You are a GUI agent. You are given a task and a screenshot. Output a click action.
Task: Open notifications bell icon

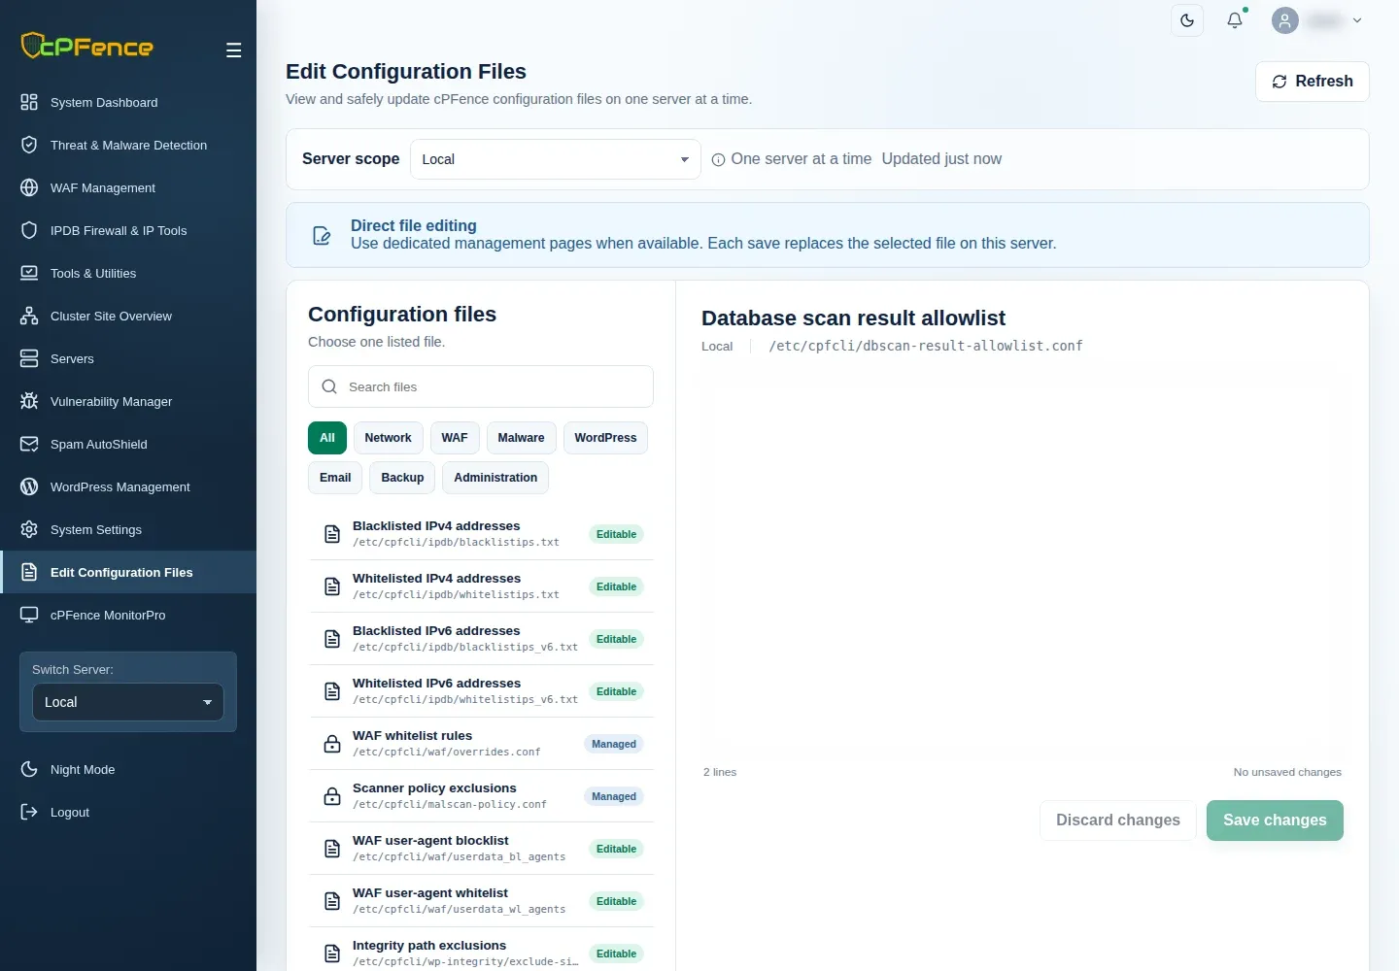[x=1235, y=20]
